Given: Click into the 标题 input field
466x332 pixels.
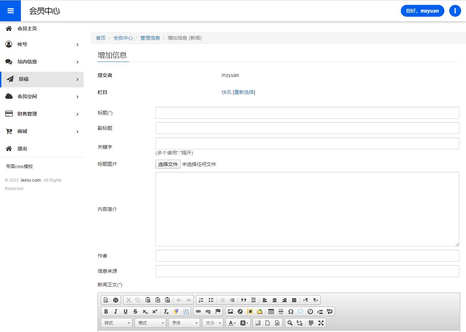Looking at the screenshot, I should click(307, 113).
